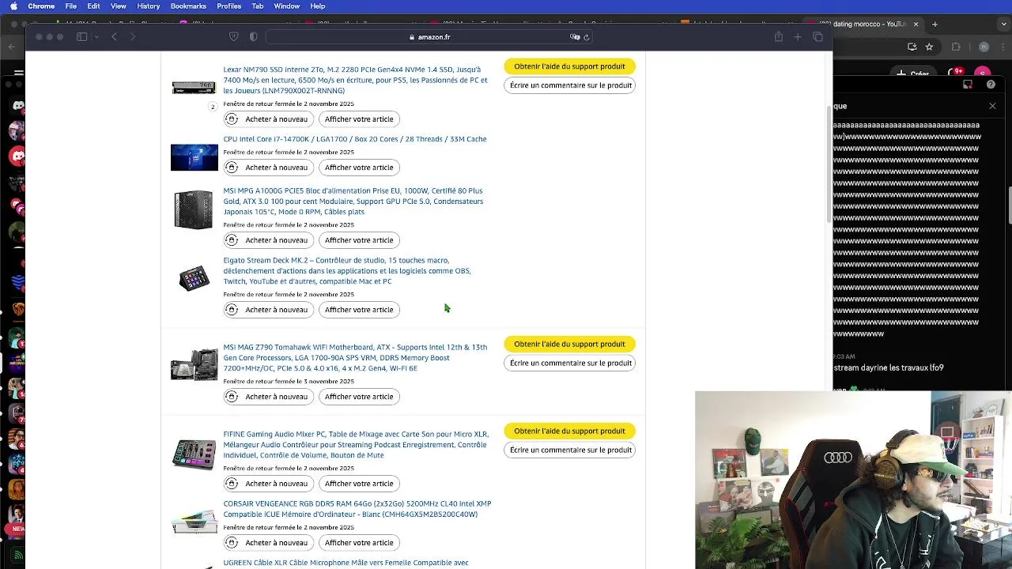1012x569 pixels.
Task: Open the Elgato Stream Deck MK.2 link
Action: (x=347, y=270)
